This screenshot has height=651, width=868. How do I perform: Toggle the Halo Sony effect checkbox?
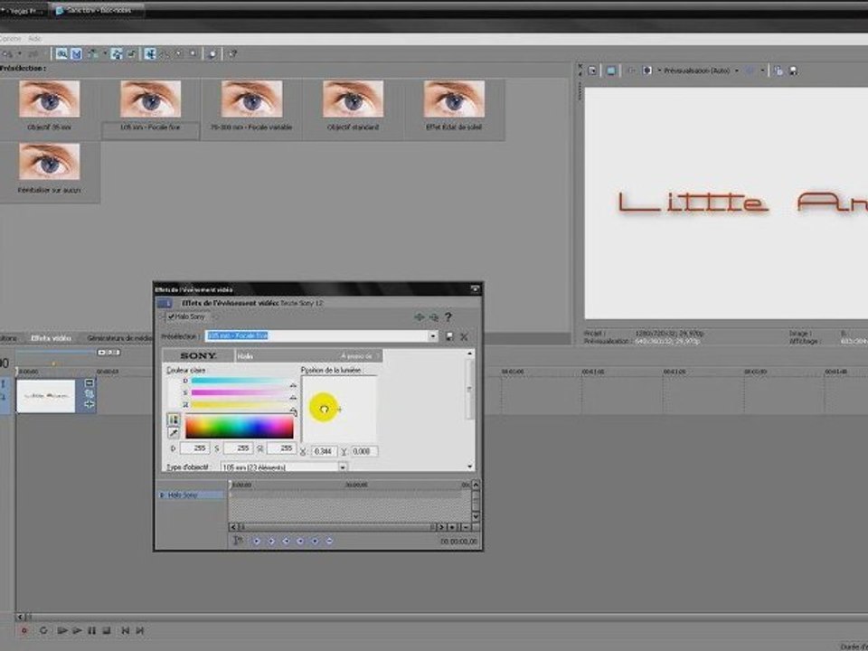[172, 316]
